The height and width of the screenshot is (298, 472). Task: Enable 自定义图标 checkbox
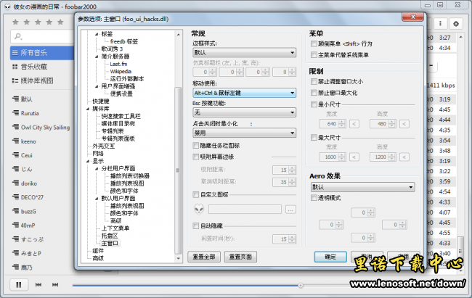[195, 194]
